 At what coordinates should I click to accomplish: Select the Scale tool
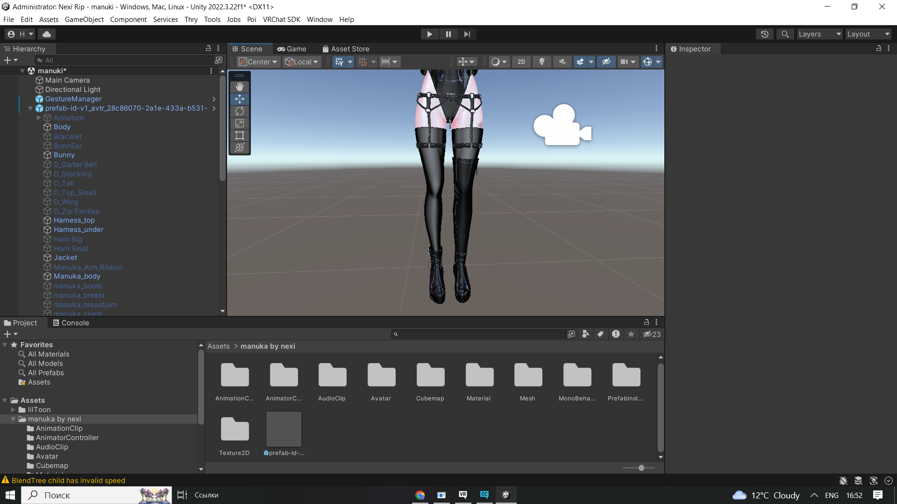(x=240, y=123)
